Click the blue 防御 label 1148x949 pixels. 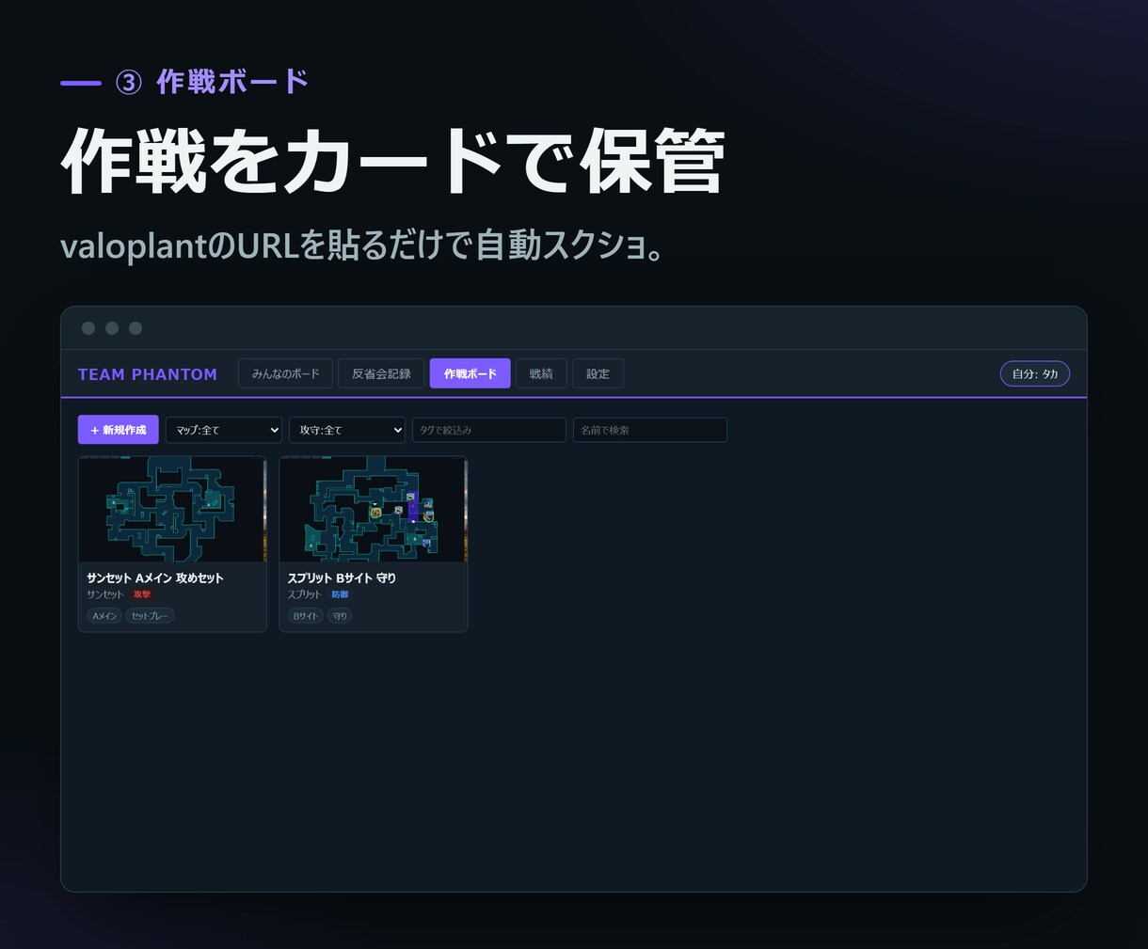(340, 594)
